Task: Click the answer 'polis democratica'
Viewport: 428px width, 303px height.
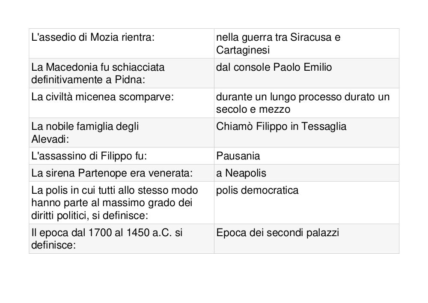Action: click(x=257, y=190)
